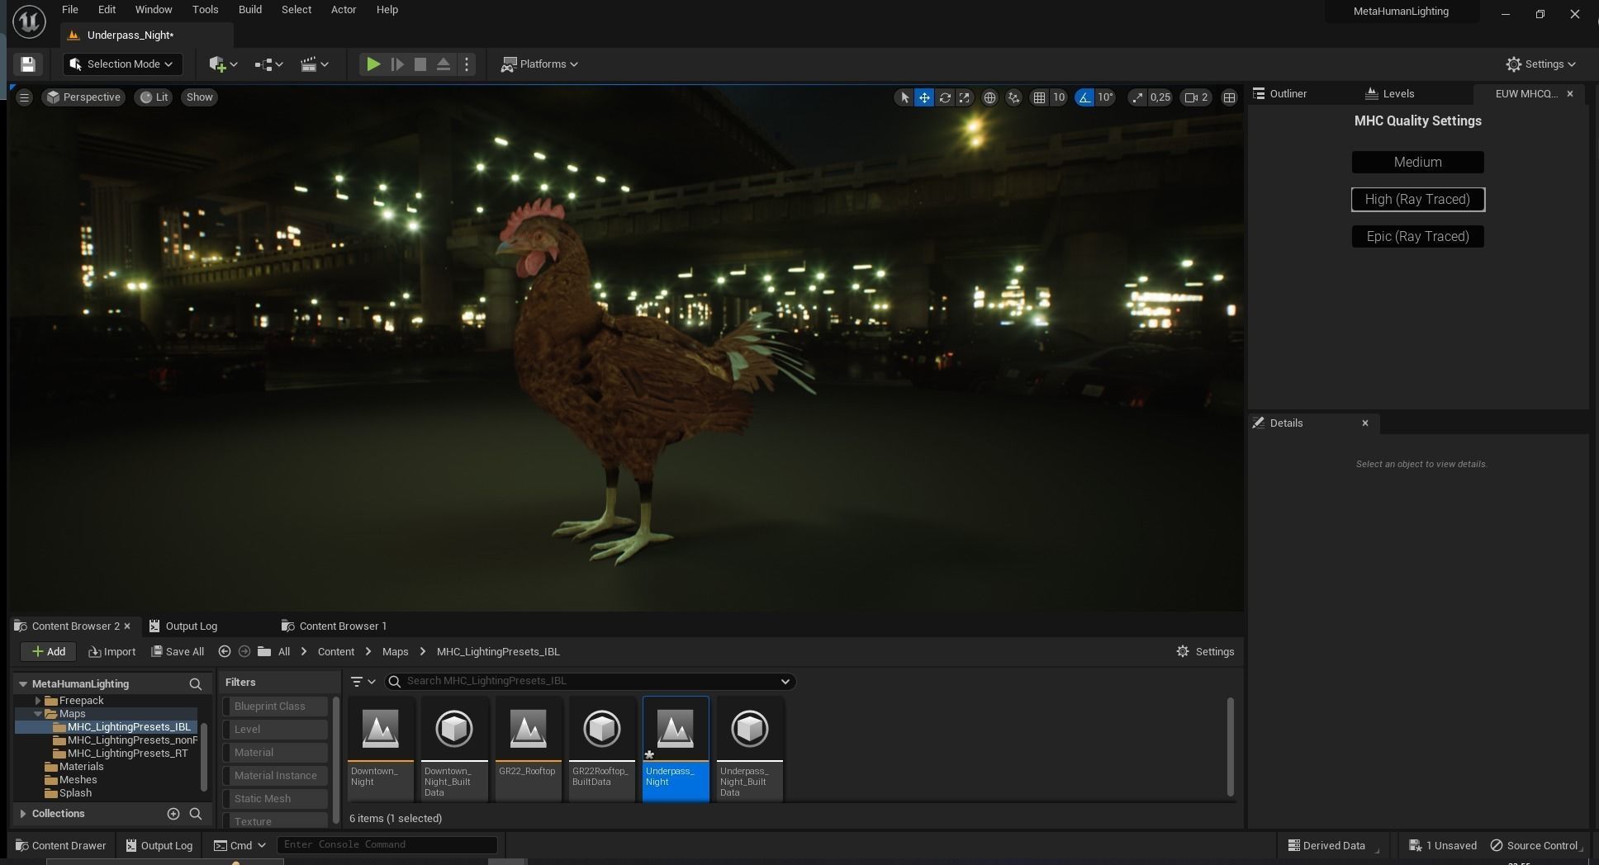Open the viewport Show flags menu
Image resolution: width=1599 pixels, height=865 pixels.
(x=199, y=97)
